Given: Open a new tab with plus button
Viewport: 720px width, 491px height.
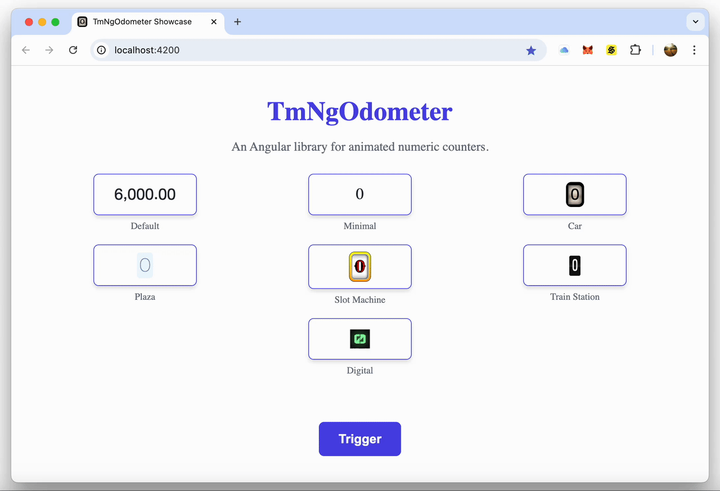Looking at the screenshot, I should click(237, 22).
